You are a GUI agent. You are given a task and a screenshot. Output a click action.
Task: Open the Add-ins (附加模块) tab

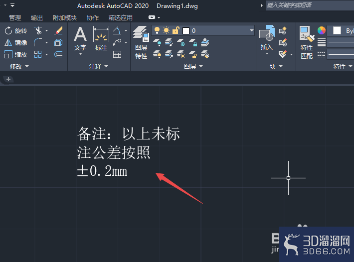pyautogui.click(x=65, y=17)
